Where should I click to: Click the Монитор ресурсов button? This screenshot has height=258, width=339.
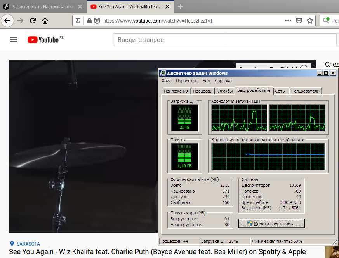coord(271,223)
